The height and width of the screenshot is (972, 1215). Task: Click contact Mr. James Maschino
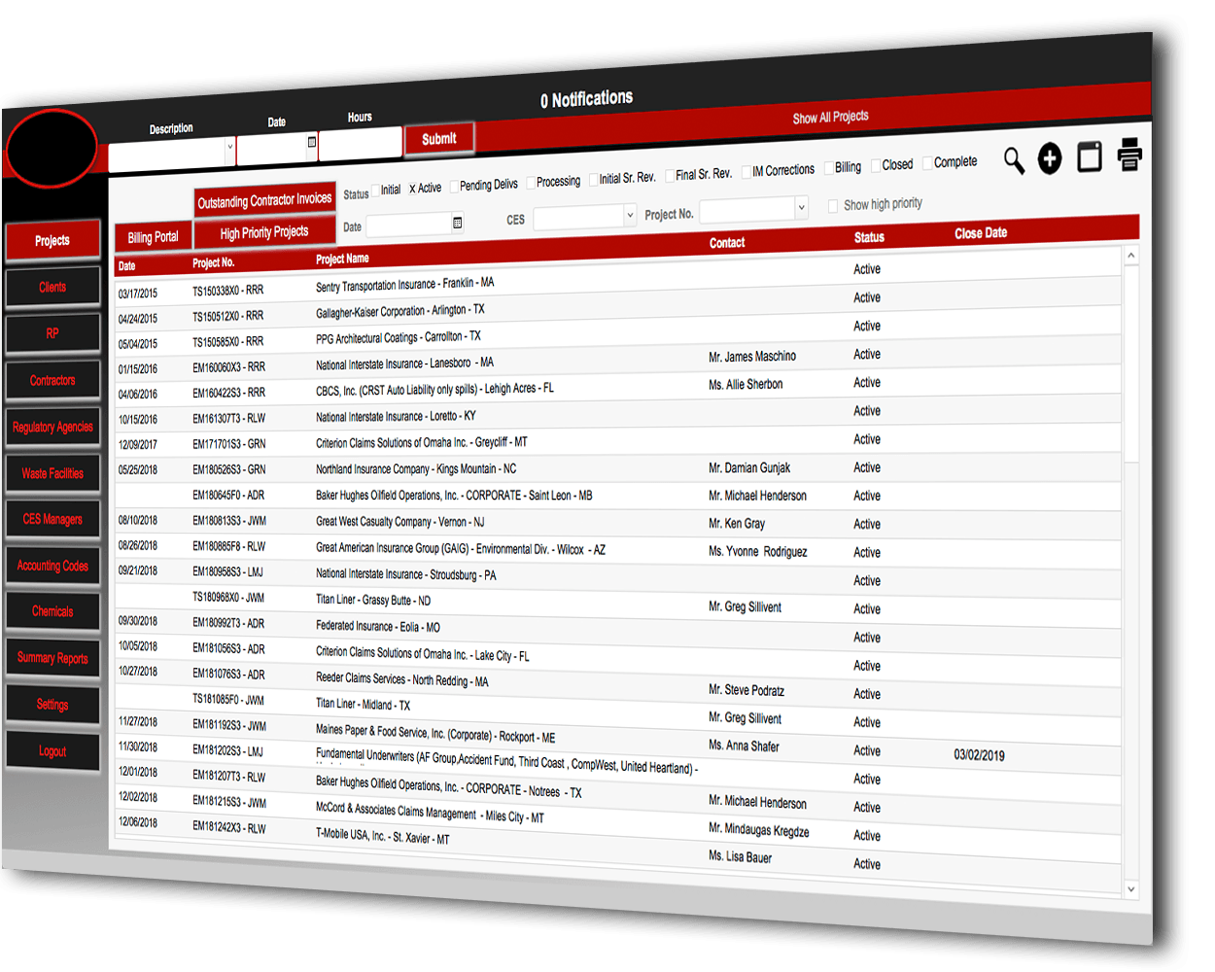[x=752, y=357]
